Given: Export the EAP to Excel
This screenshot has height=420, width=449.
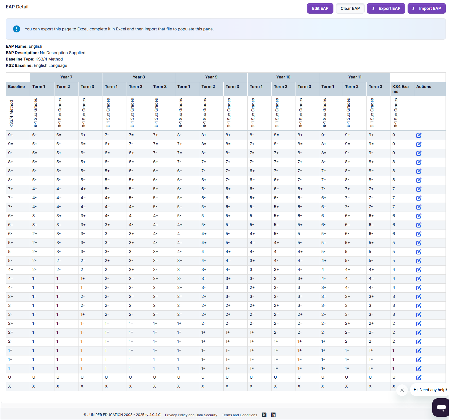Looking at the screenshot, I should pos(386,8).
